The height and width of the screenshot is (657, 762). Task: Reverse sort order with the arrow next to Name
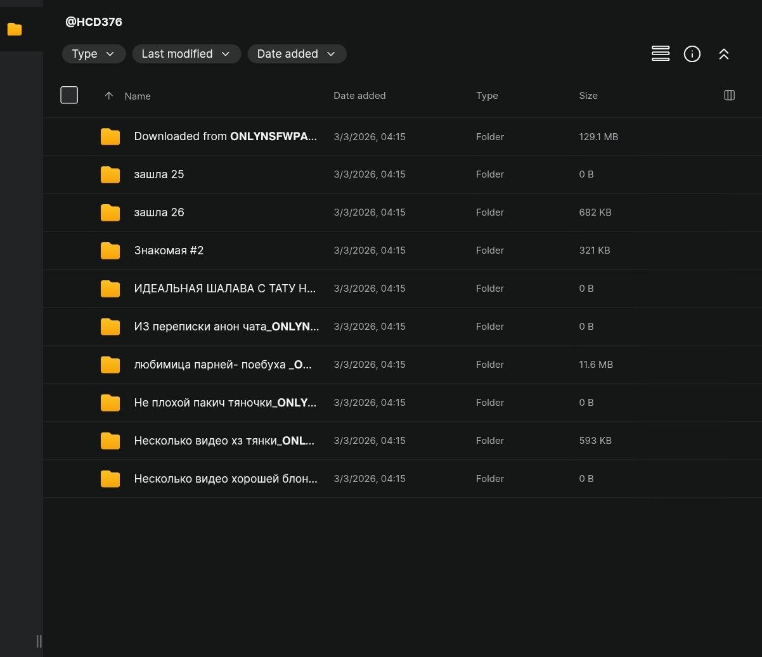tap(108, 96)
